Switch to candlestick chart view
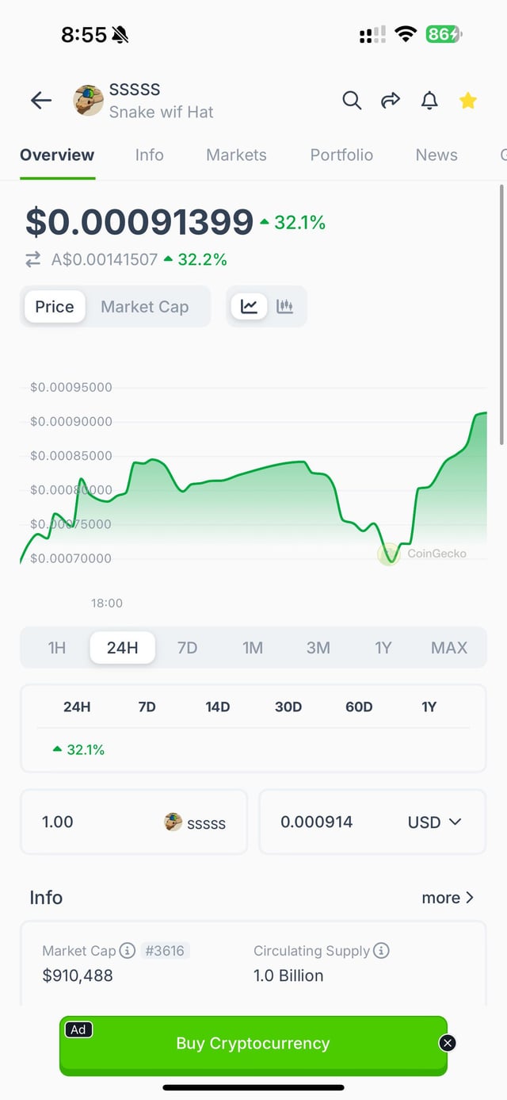 coord(285,306)
